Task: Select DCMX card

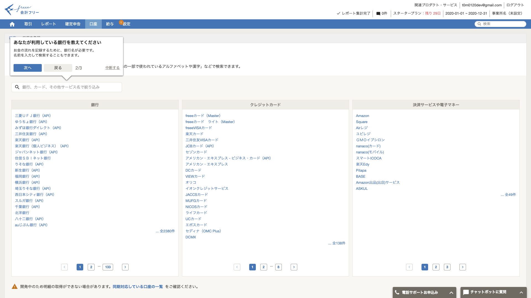Action: [191, 237]
